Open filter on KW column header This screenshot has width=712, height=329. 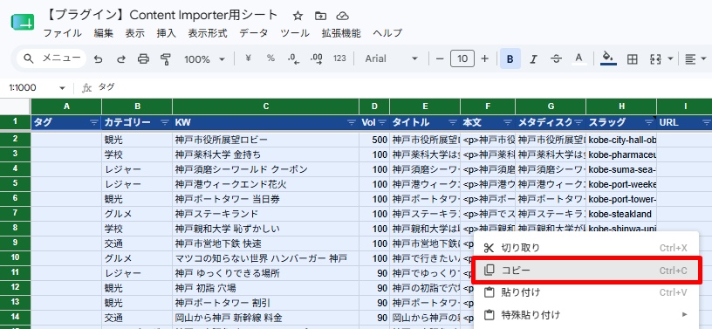[352, 123]
